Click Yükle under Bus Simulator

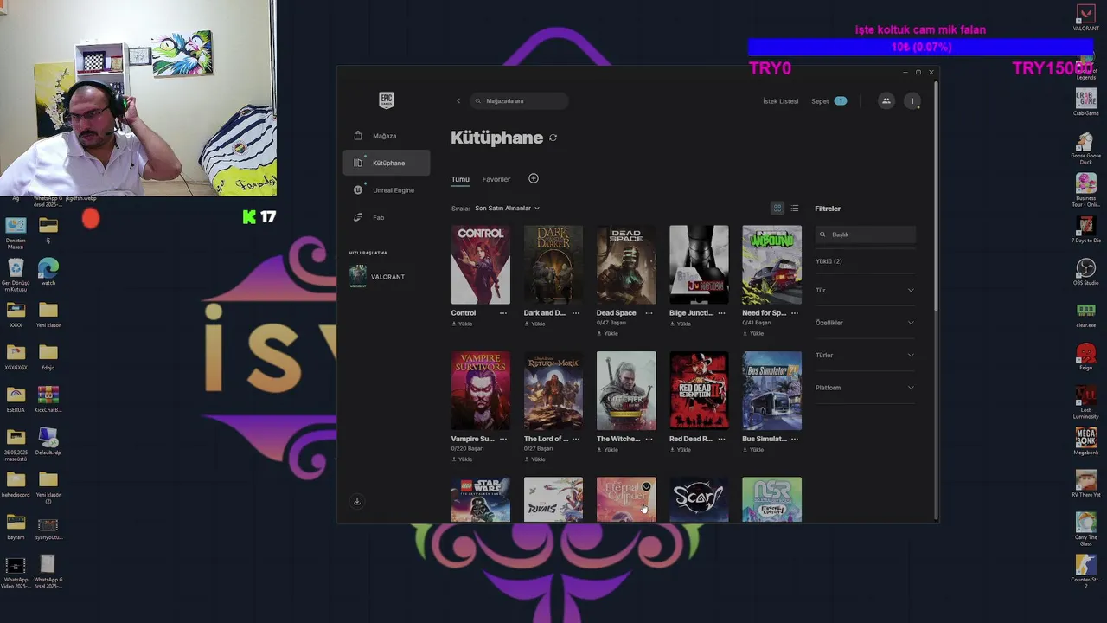click(x=753, y=449)
